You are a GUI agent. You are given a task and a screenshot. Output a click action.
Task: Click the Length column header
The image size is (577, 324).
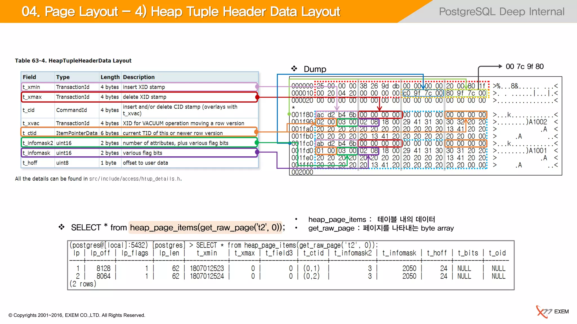[110, 77]
